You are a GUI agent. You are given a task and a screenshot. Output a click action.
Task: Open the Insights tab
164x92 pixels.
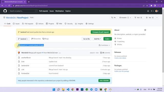click(x=79, y=24)
